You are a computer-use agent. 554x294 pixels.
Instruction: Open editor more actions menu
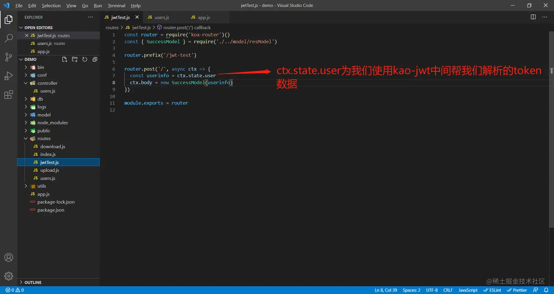544,17
